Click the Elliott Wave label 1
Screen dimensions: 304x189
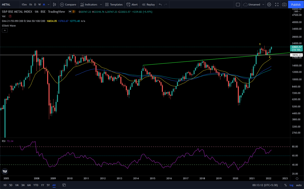tap(260, 44)
